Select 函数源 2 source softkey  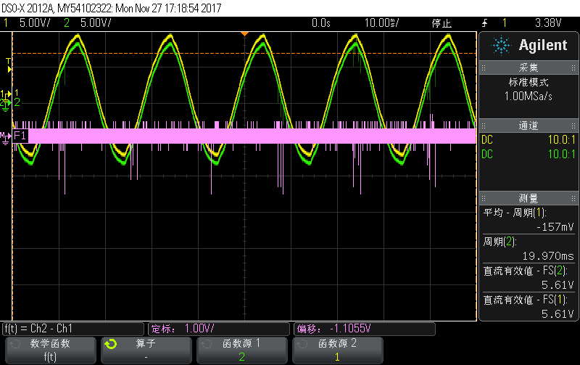point(337,350)
